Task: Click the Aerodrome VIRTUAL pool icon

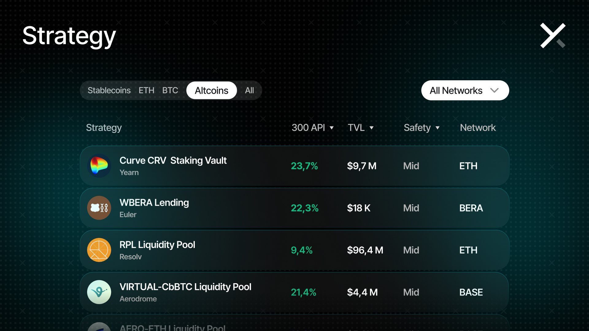Action: [x=99, y=292]
